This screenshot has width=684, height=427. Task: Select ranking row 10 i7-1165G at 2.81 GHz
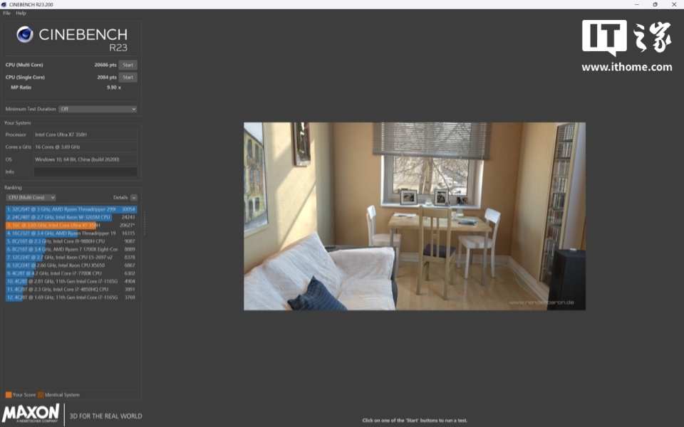[x=71, y=281]
